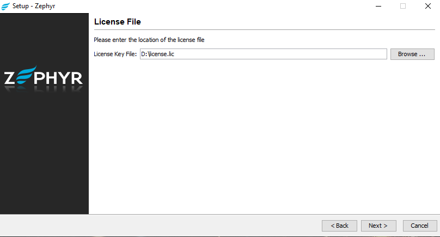This screenshot has height=237, width=440.
Task: Close the Setup - Zephyr window
Action: (428, 6)
